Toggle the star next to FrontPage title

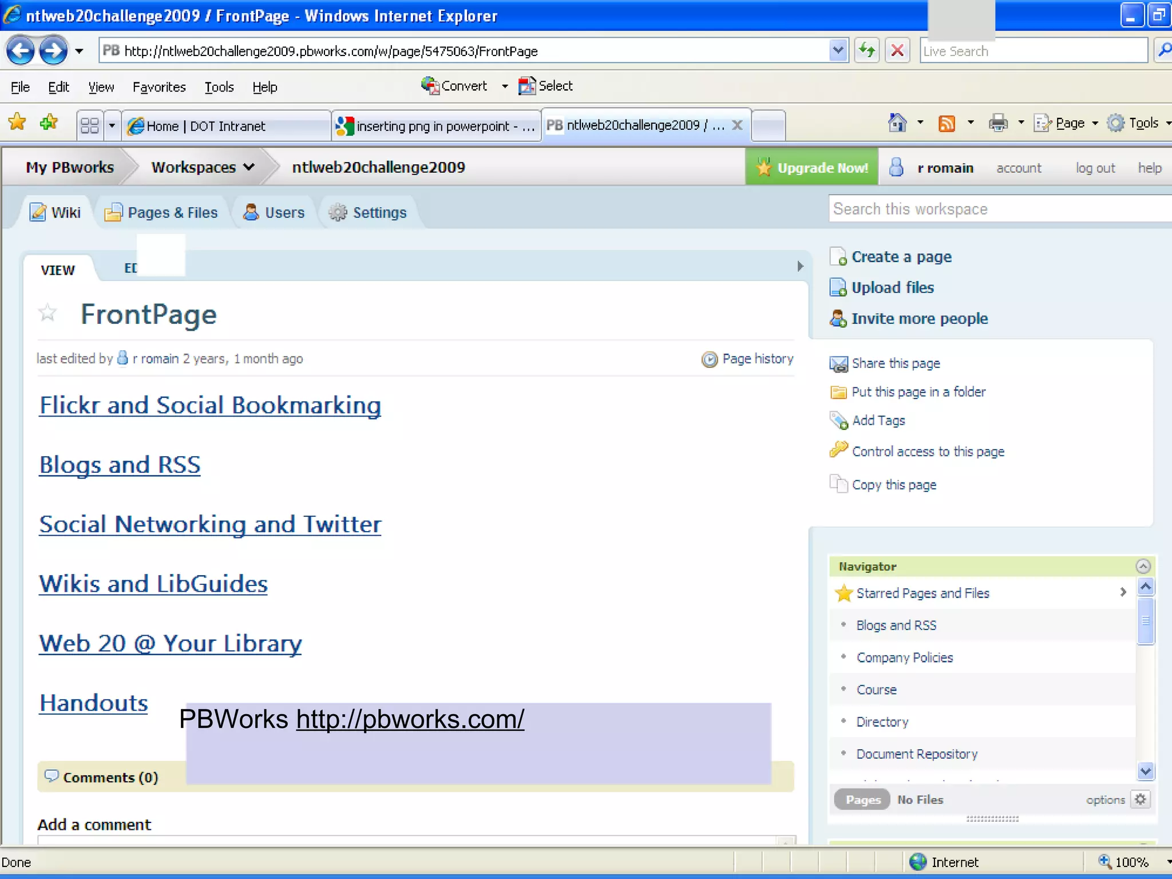point(47,313)
